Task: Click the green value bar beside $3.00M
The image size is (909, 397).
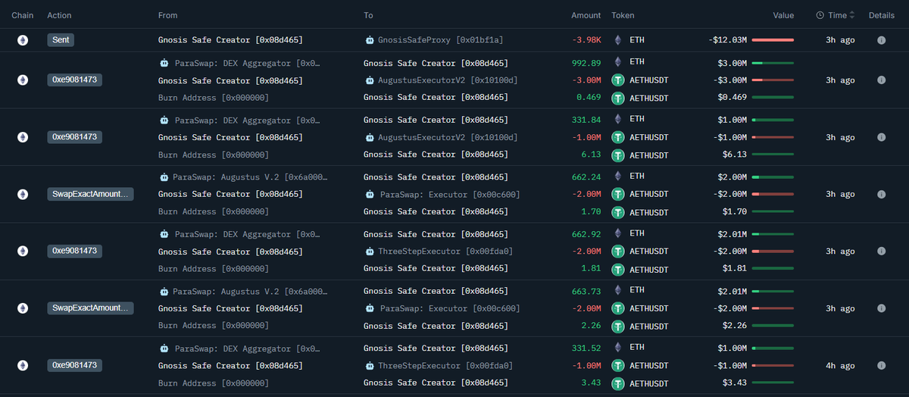Action: [773, 63]
